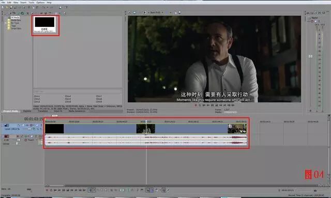Image resolution: width=331 pixels, height=198 pixels.
Task: Click Play in preview transport bar
Action: 208,105
